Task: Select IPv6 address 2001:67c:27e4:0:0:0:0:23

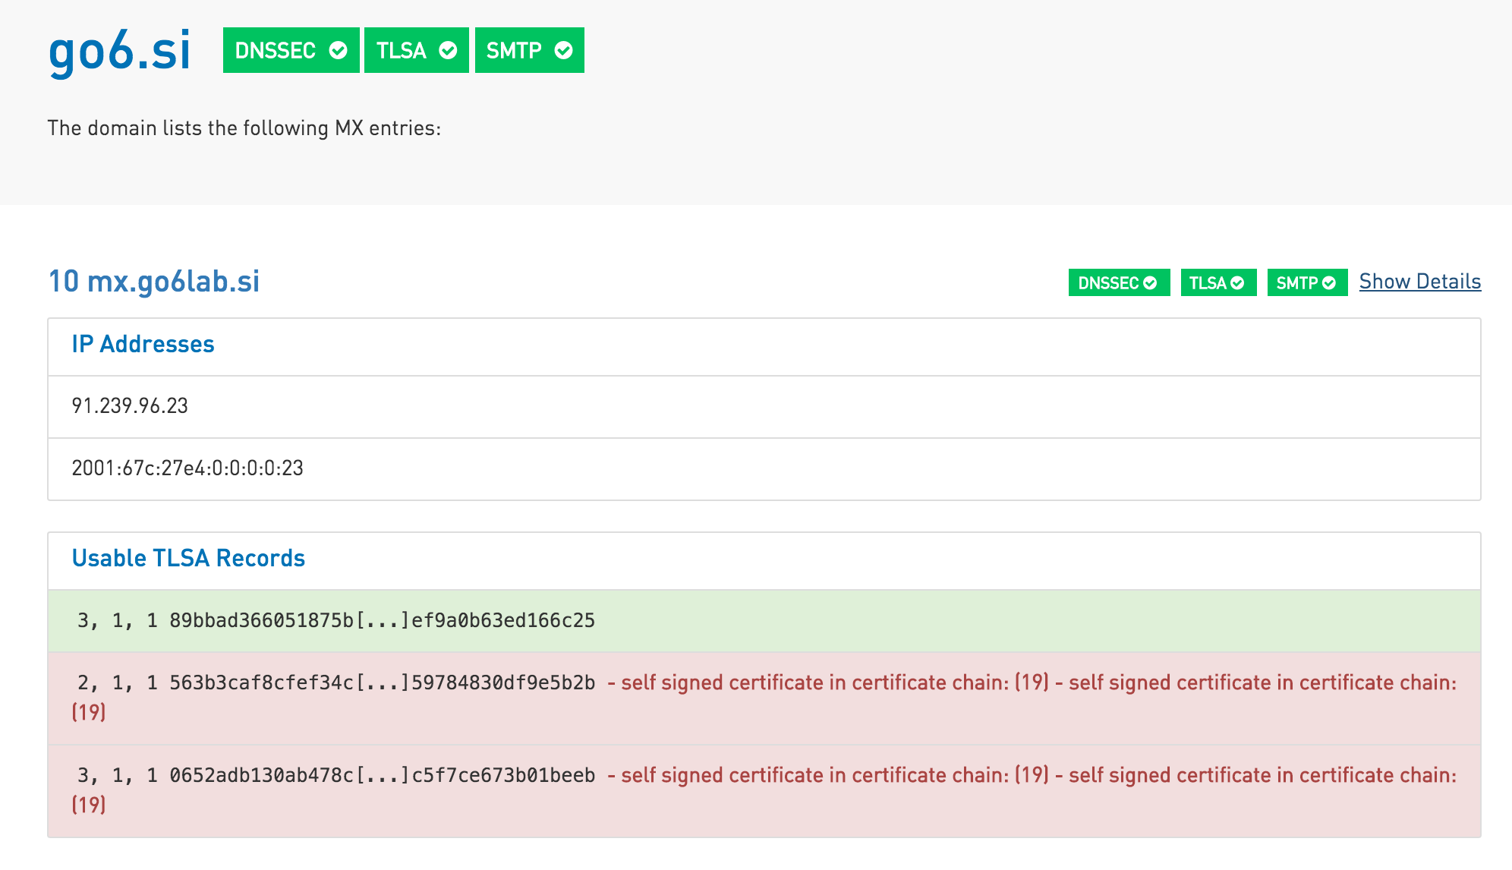Action: pyautogui.click(x=764, y=469)
